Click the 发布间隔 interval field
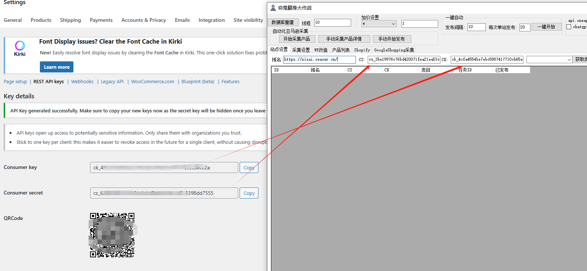The image size is (587, 271). [x=477, y=27]
